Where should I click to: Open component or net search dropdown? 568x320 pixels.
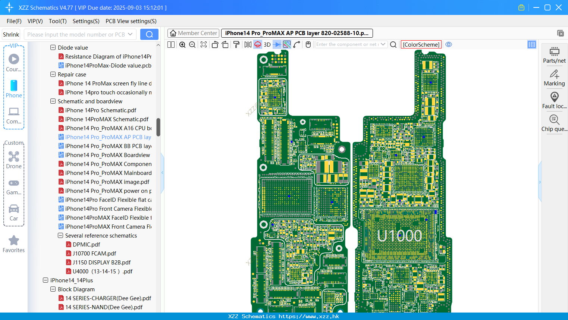click(x=383, y=44)
